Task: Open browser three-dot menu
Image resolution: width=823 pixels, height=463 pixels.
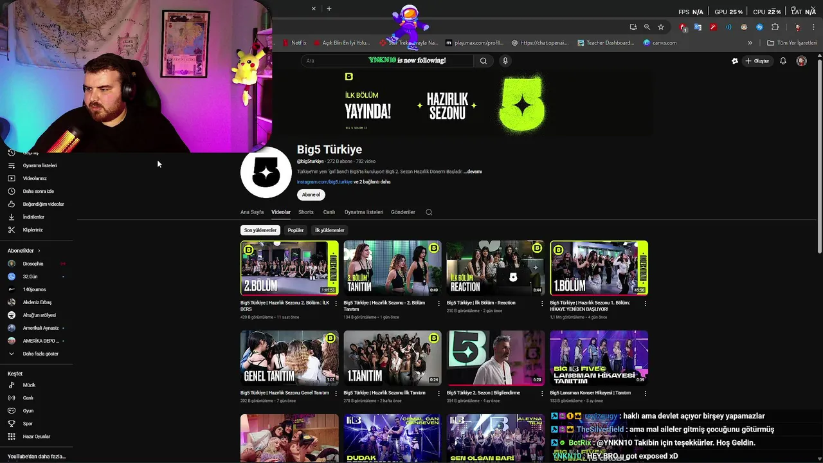Action: (814, 27)
